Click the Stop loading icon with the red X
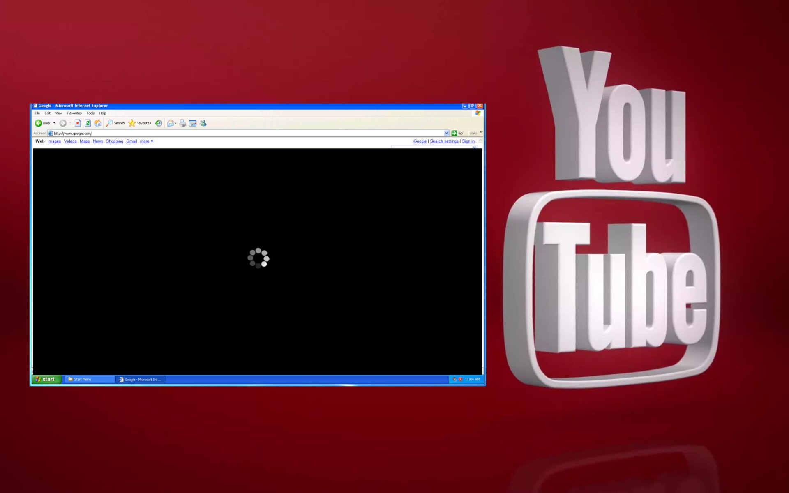 [x=78, y=123]
